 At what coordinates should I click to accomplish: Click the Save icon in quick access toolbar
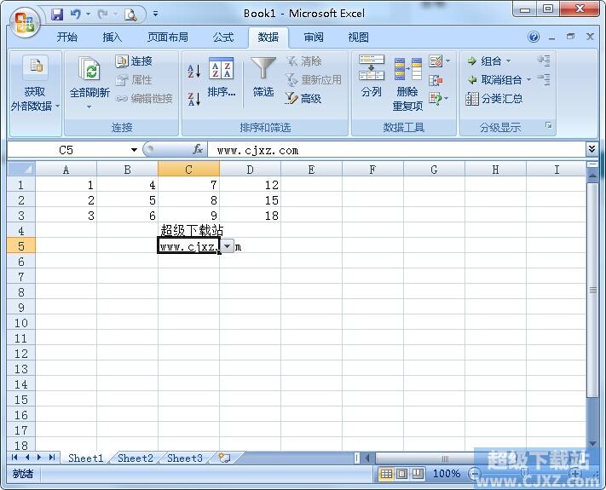[x=57, y=14]
